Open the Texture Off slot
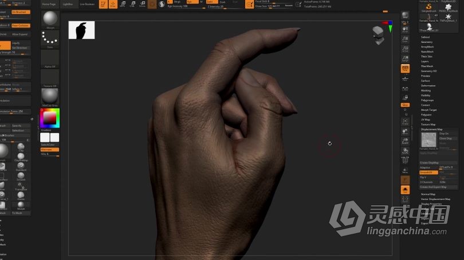This screenshot has width=464, height=260. click(50, 78)
